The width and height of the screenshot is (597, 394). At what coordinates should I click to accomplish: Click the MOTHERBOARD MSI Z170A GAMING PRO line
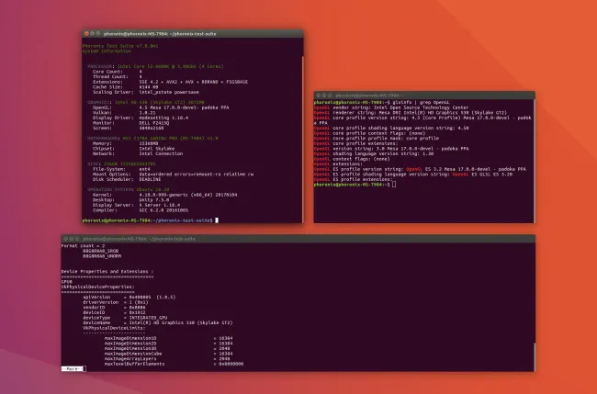152,138
